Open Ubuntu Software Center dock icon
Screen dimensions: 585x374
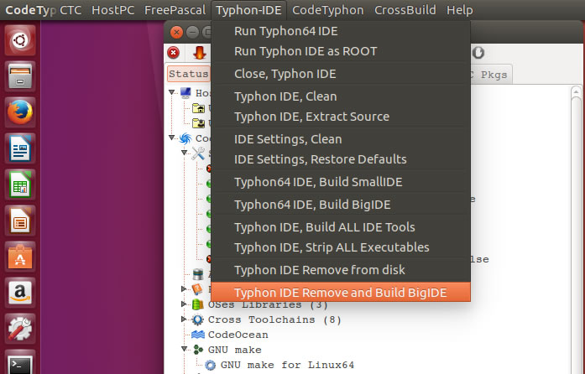pos(20,256)
